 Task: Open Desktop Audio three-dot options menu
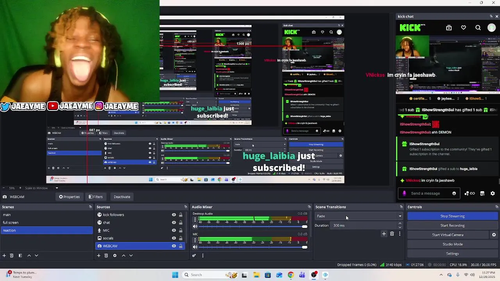(195, 219)
